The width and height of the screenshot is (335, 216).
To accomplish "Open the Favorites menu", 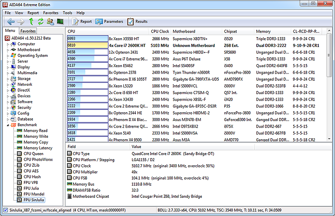I will (51, 13).
